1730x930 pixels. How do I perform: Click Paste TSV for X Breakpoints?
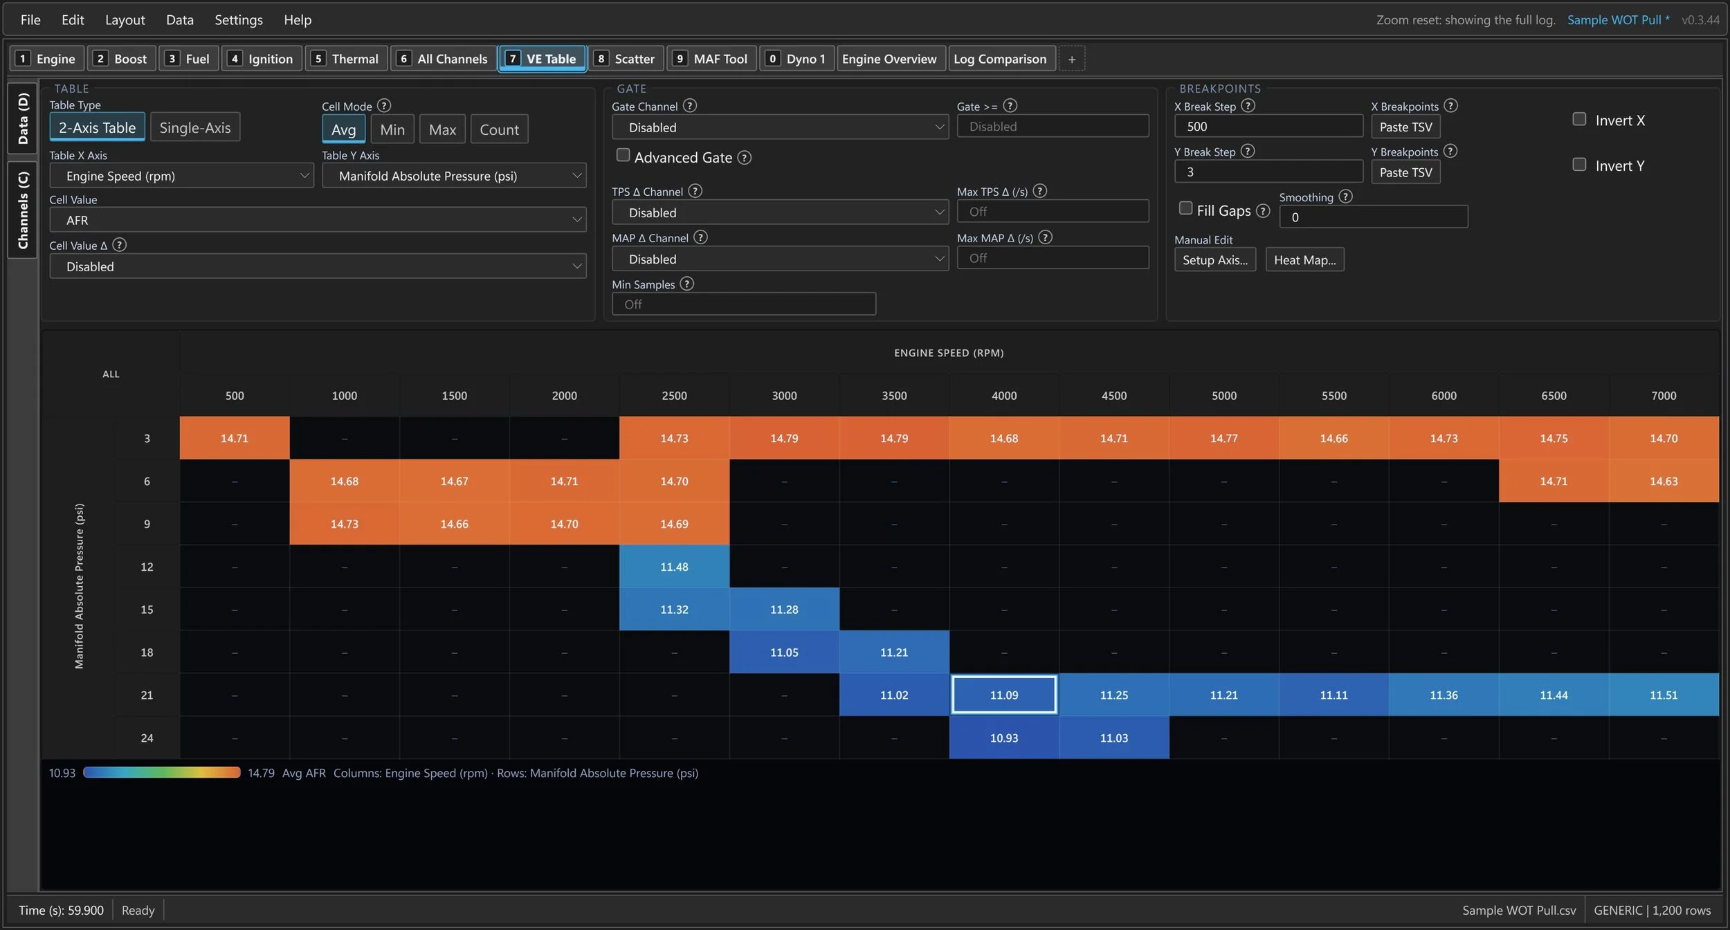pos(1405,127)
